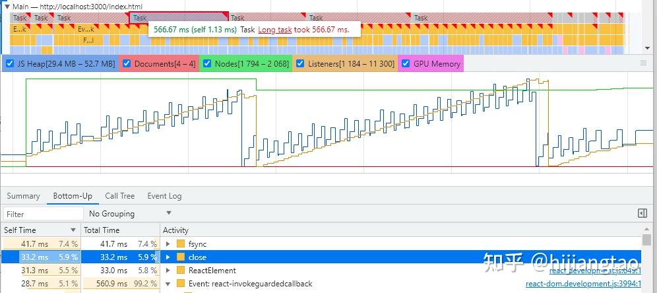Screen dimensions: 657x293
Task: Expand the ReactElement activity row
Action: pos(168,271)
